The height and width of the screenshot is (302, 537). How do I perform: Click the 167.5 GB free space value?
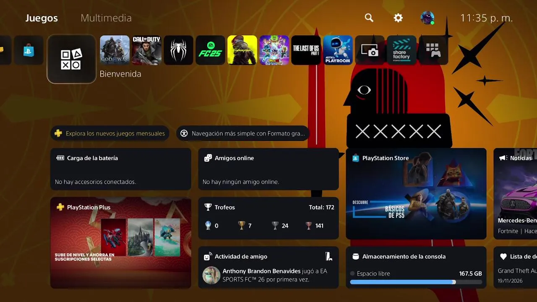pos(470,273)
